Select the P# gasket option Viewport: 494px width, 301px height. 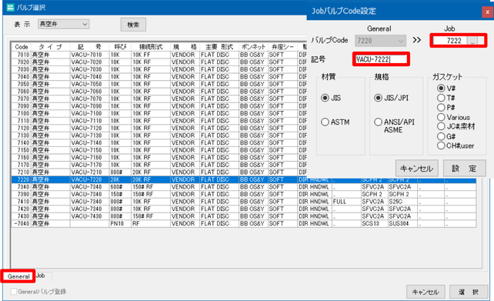click(441, 108)
